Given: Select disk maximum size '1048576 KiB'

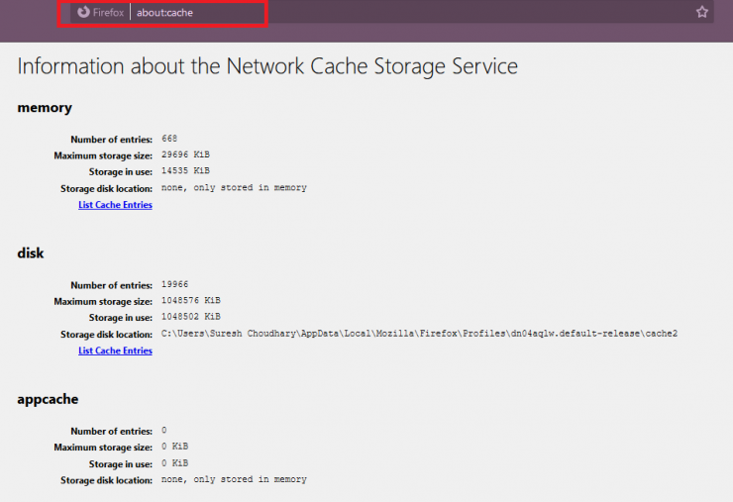Looking at the screenshot, I should click(x=191, y=301).
